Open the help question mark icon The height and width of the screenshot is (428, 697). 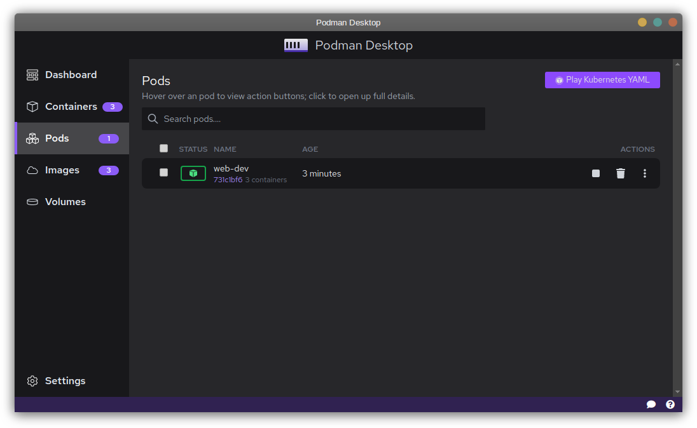click(x=670, y=405)
